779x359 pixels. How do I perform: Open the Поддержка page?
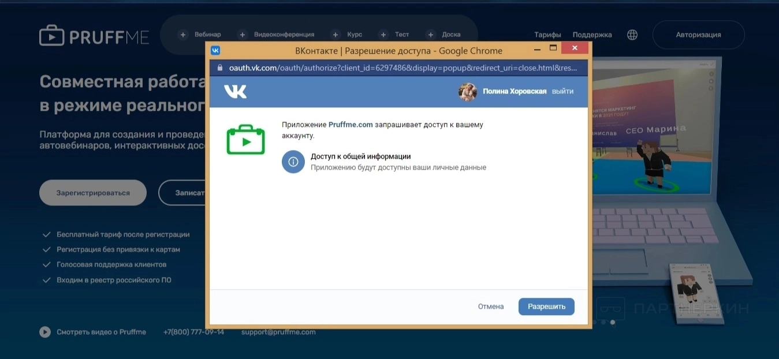point(592,35)
